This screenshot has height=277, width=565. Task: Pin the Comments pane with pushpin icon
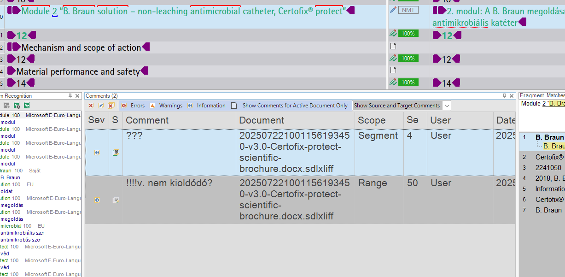[505, 96]
